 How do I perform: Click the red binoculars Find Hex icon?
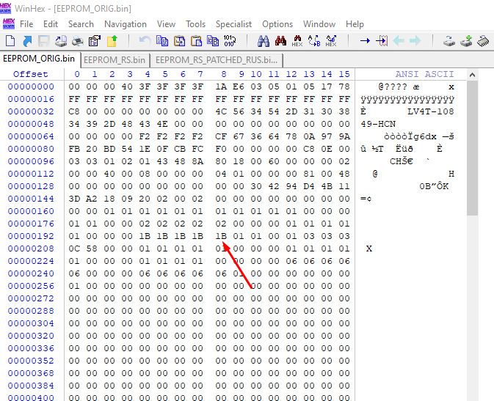pos(280,41)
